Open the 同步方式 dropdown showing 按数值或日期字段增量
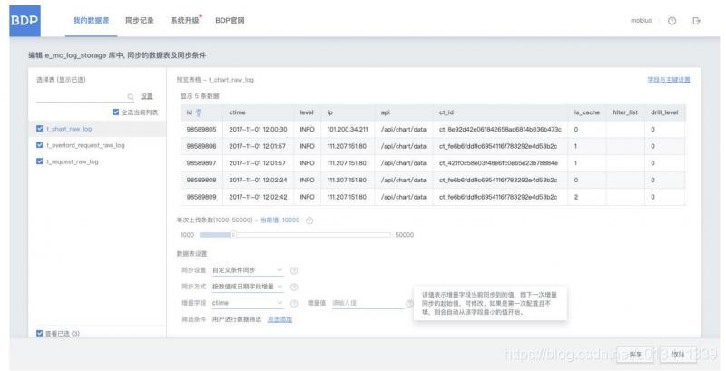The height and width of the screenshot is (371, 726). [247, 287]
